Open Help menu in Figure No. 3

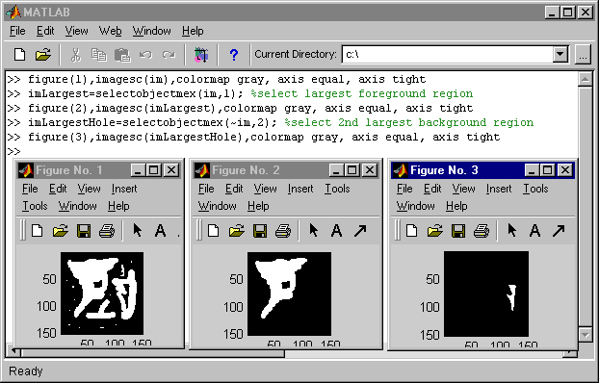pyautogui.click(x=456, y=206)
